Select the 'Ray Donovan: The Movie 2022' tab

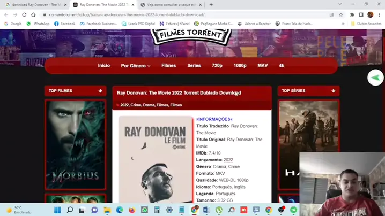pyautogui.click(x=103, y=5)
